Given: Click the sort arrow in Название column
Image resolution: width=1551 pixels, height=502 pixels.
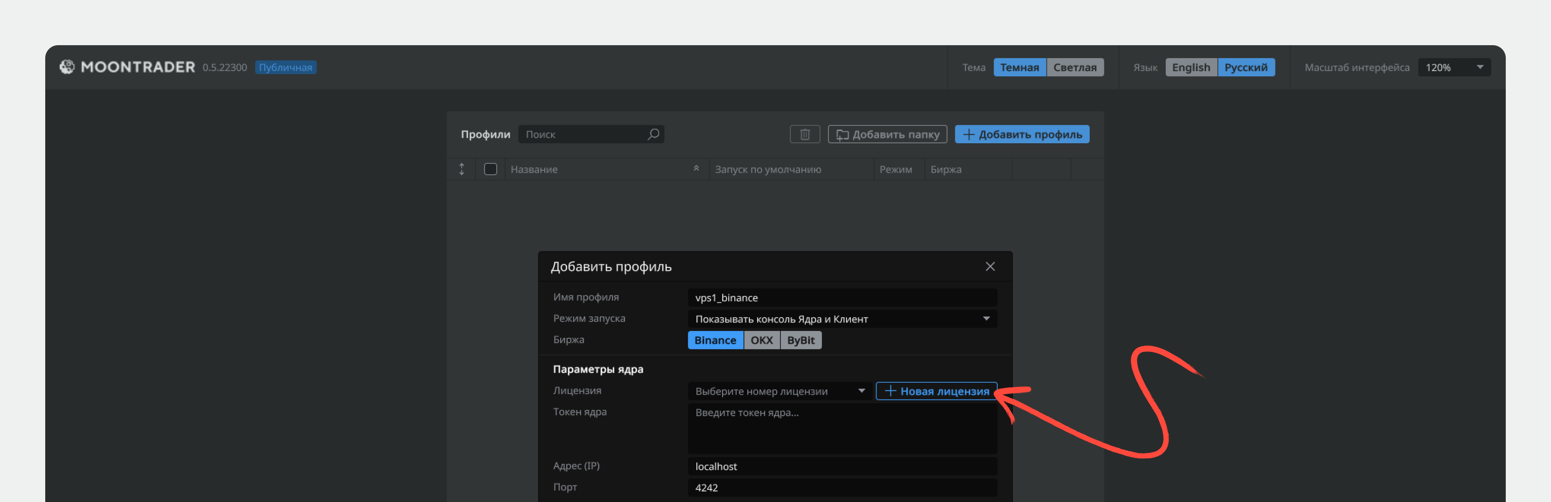Looking at the screenshot, I should pyautogui.click(x=696, y=168).
